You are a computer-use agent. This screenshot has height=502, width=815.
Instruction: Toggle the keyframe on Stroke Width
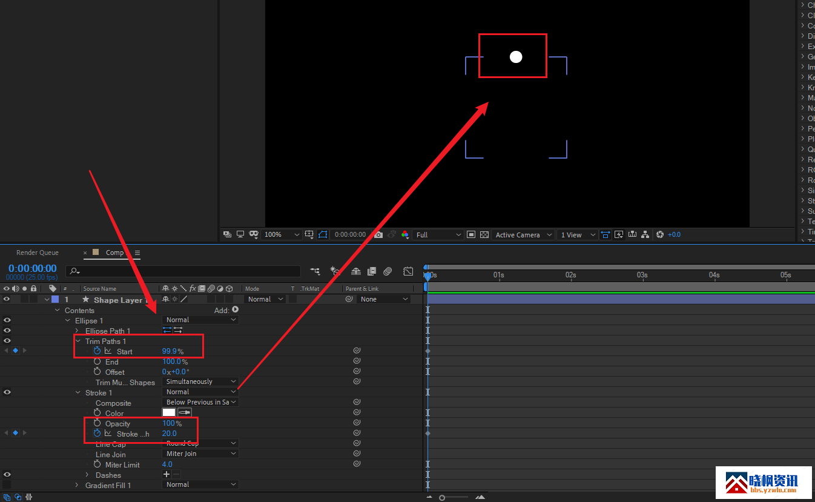(x=15, y=433)
